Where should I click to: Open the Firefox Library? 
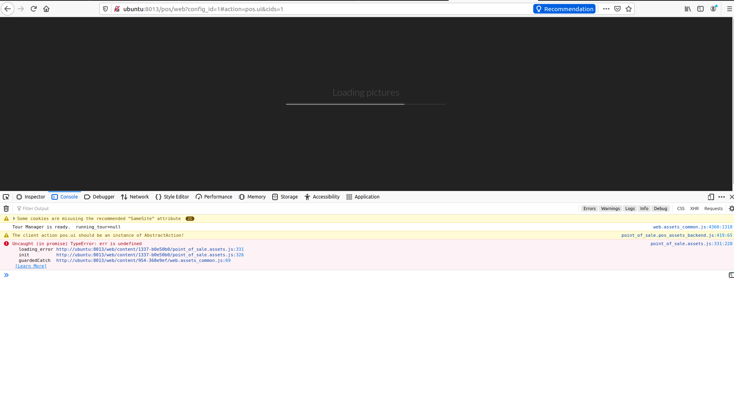(x=687, y=8)
